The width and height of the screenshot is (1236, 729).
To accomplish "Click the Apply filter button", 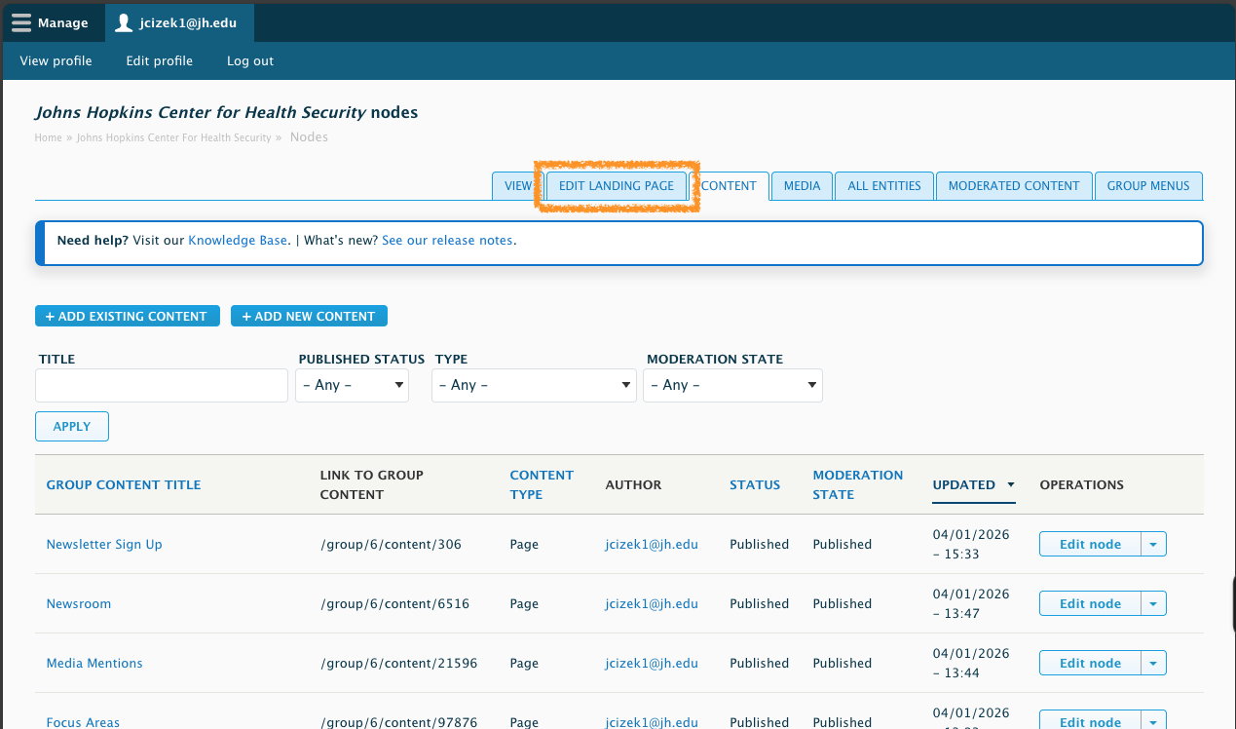I will (x=72, y=426).
